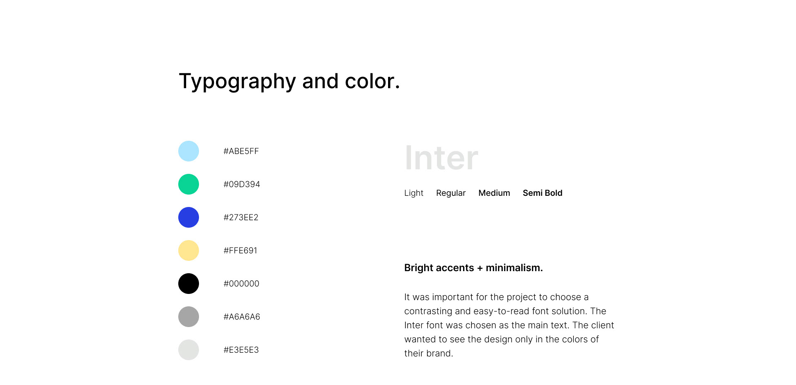
Task: Click the #ABE5FF hex code text
Action: [241, 151]
